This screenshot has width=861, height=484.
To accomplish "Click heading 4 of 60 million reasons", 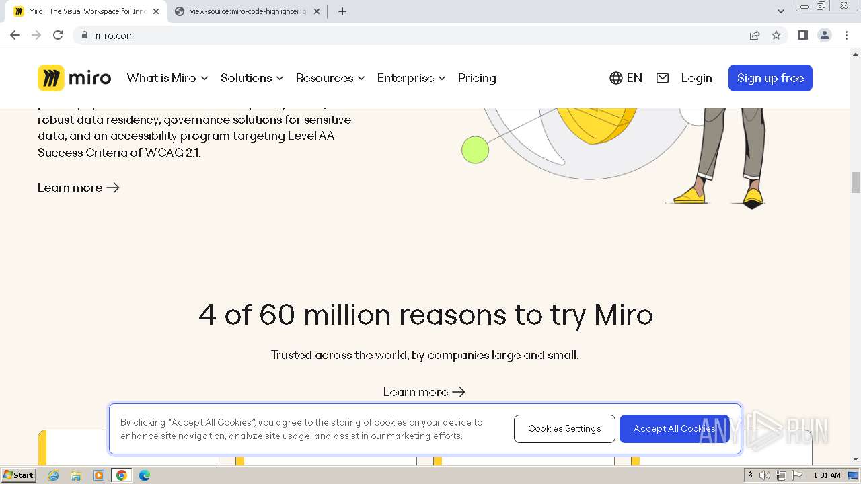I will [x=425, y=315].
